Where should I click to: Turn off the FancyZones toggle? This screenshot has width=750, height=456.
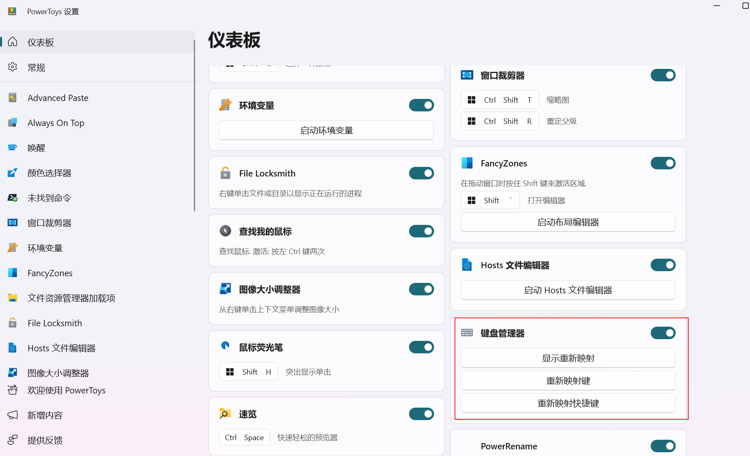(663, 163)
